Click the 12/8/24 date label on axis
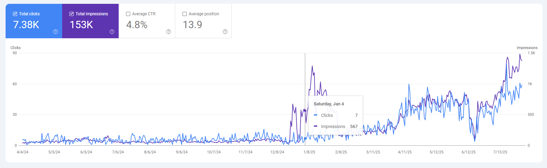Viewport: 547px width, 168px height. 277,152
